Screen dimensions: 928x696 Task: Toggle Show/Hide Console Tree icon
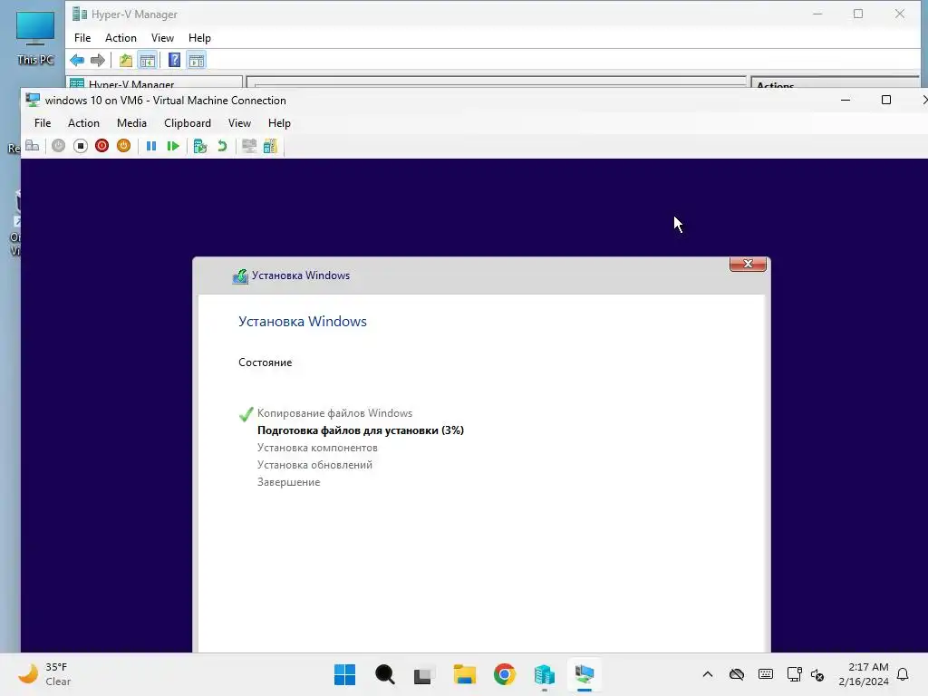click(148, 61)
